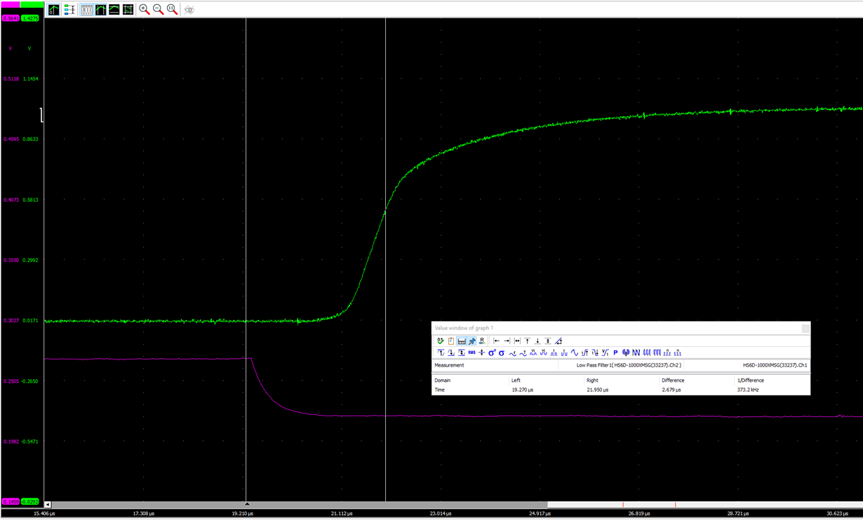Viewport: 863px width, 520px height.
Task: Select the zoom in magnifier tool
Action: point(143,9)
